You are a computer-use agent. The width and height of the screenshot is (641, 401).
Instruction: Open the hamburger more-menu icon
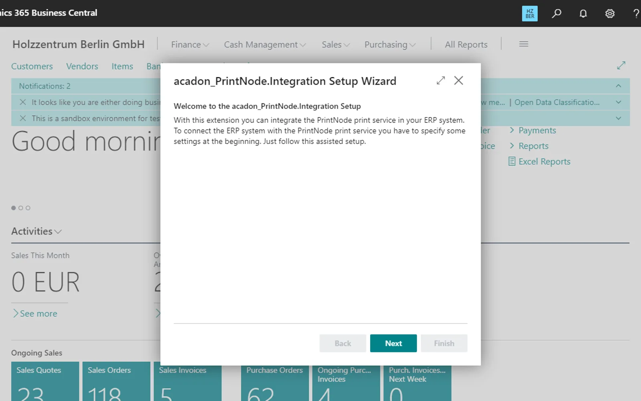524,44
